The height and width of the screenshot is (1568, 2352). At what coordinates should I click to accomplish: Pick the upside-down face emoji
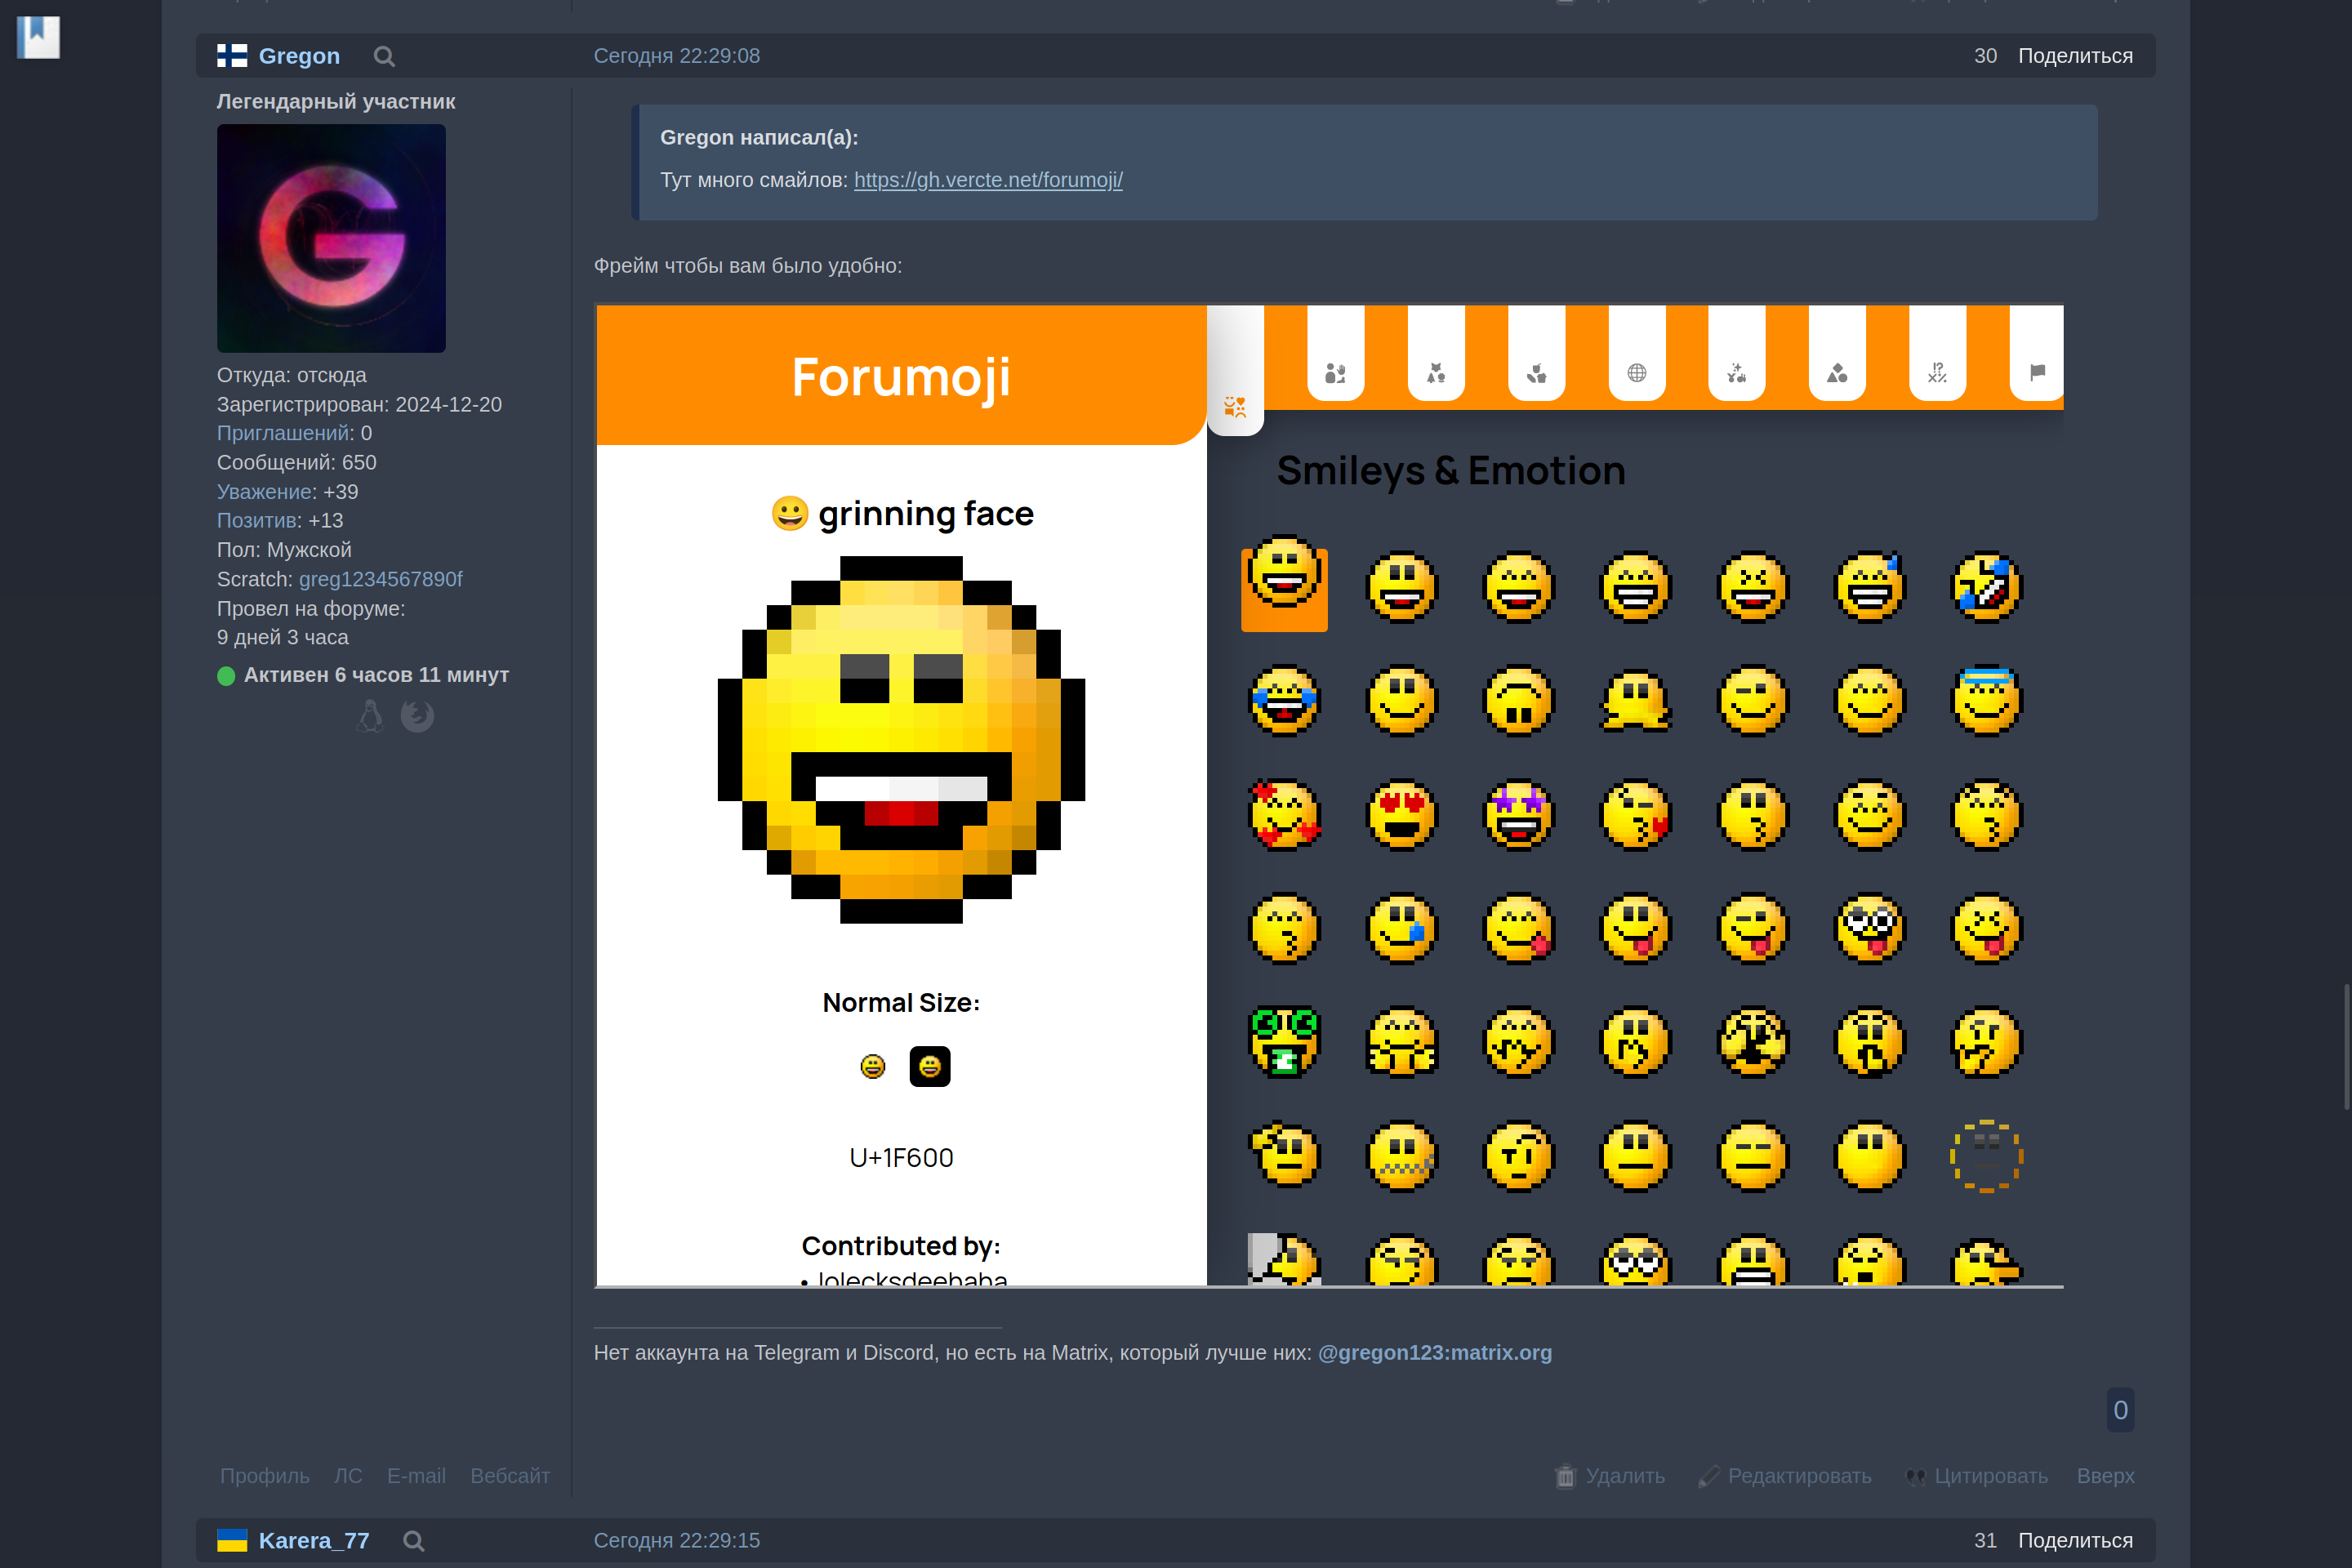[1518, 700]
